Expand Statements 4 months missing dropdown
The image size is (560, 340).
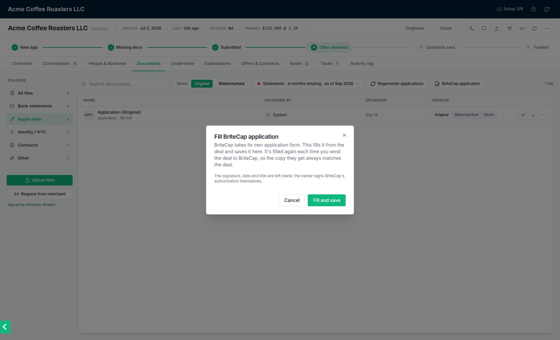(308, 84)
